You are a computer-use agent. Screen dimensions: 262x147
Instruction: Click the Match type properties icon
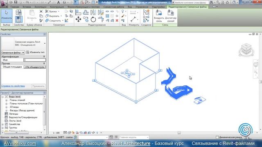41,20
